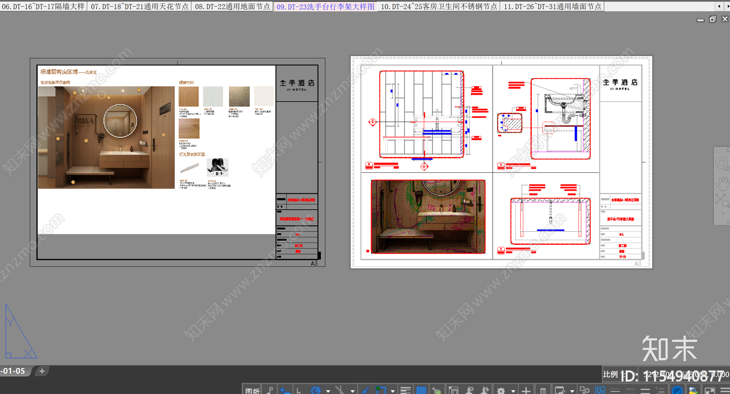Toggle selection cycling icon
Image resolution: width=730 pixels, height=394 pixels.
tap(437, 390)
